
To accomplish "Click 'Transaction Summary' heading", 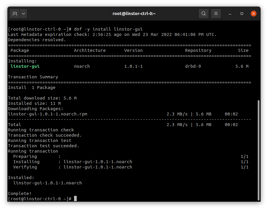I will pos(33,77).
